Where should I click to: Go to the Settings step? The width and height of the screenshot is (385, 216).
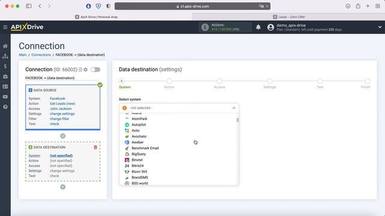tap(269, 81)
